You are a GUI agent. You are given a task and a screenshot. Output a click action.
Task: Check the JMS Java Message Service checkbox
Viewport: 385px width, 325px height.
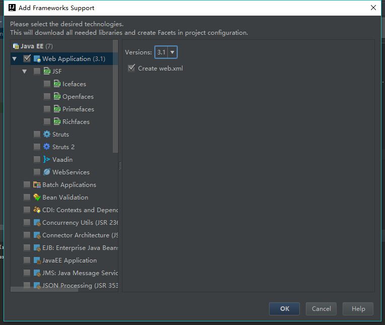point(27,273)
